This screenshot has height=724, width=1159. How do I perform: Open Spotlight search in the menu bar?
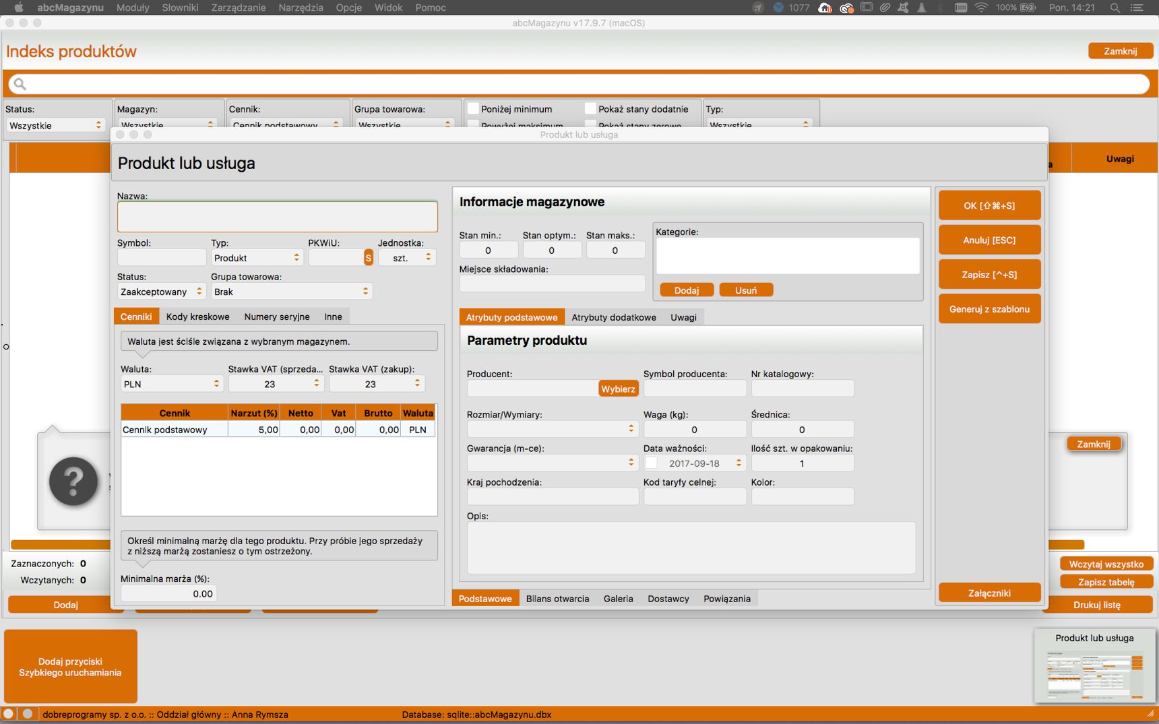(x=1115, y=7)
